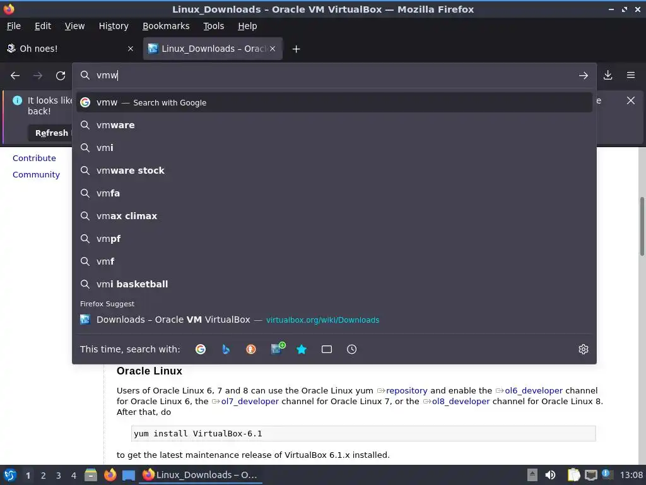Choose the 'vmax climax' suggestion
Image resolution: width=646 pixels, height=485 pixels.
[x=334, y=216]
